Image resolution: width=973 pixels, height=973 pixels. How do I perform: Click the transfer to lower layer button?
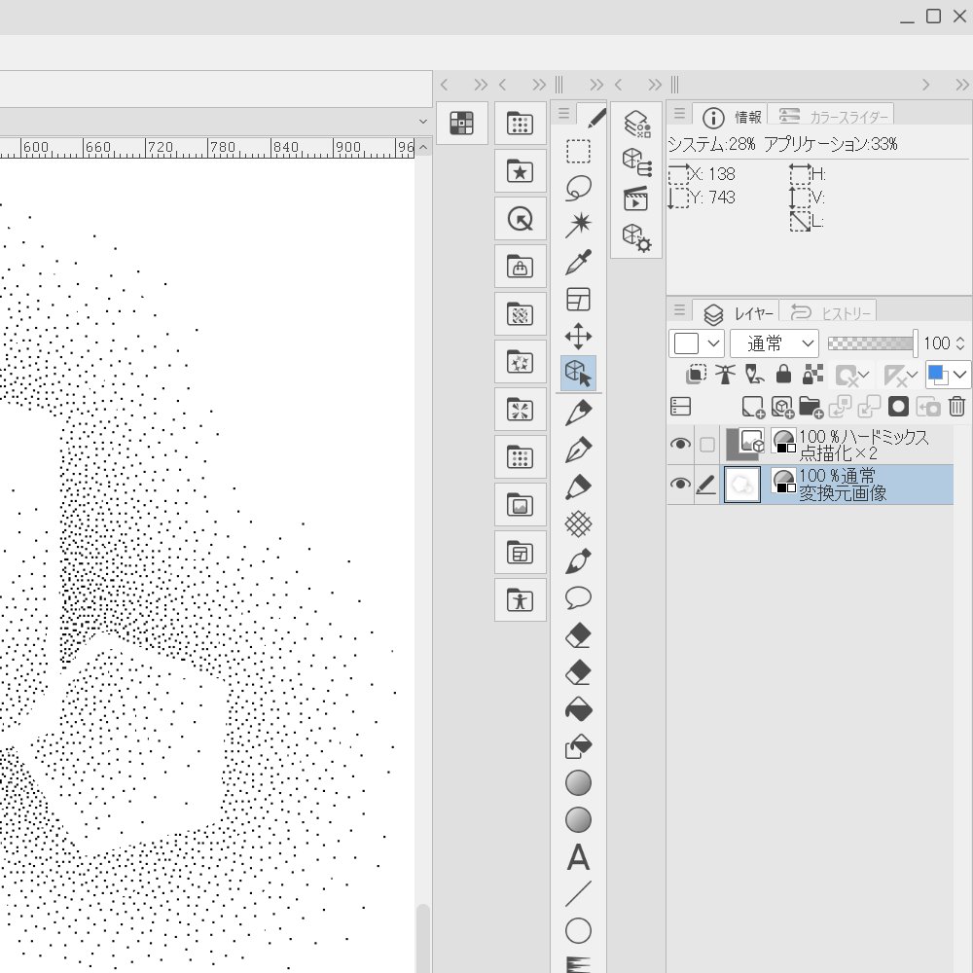pyautogui.click(x=840, y=407)
